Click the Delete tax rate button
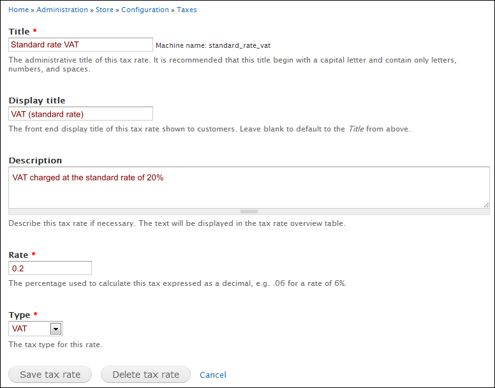Viewport: 495px width, 388px height. (145, 375)
